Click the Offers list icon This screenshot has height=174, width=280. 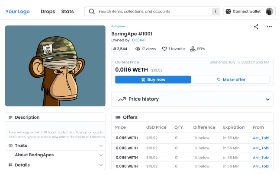coord(118,117)
